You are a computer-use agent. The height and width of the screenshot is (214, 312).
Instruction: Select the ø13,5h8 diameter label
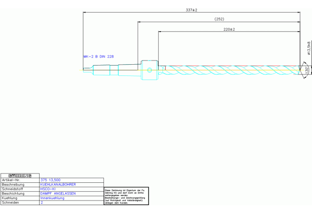(x=309, y=47)
